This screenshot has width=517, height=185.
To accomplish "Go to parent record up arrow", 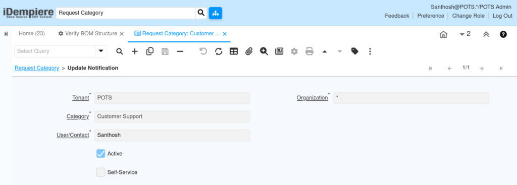I will pos(325,52).
